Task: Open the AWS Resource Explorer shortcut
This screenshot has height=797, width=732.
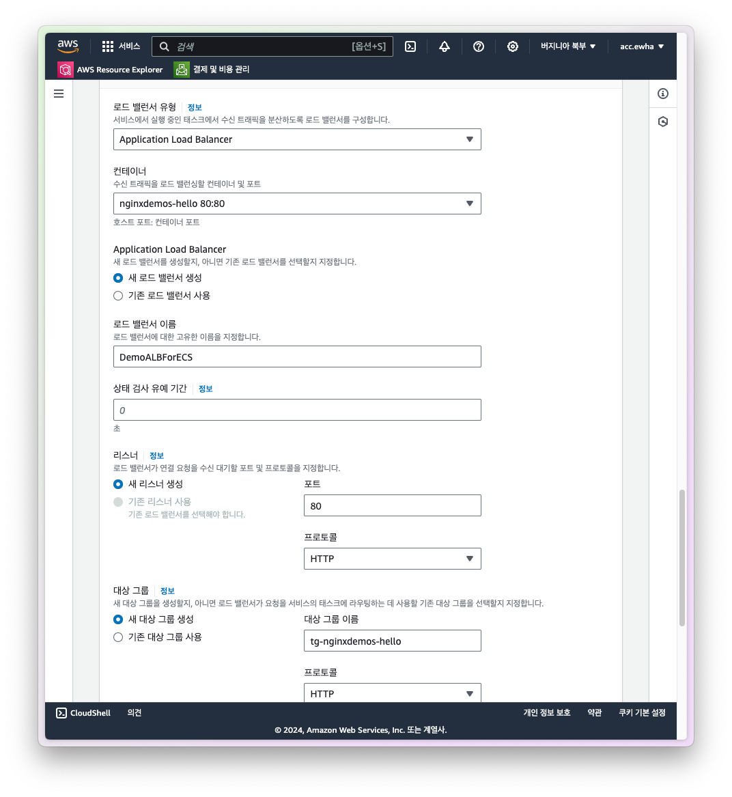Action: 111,70
